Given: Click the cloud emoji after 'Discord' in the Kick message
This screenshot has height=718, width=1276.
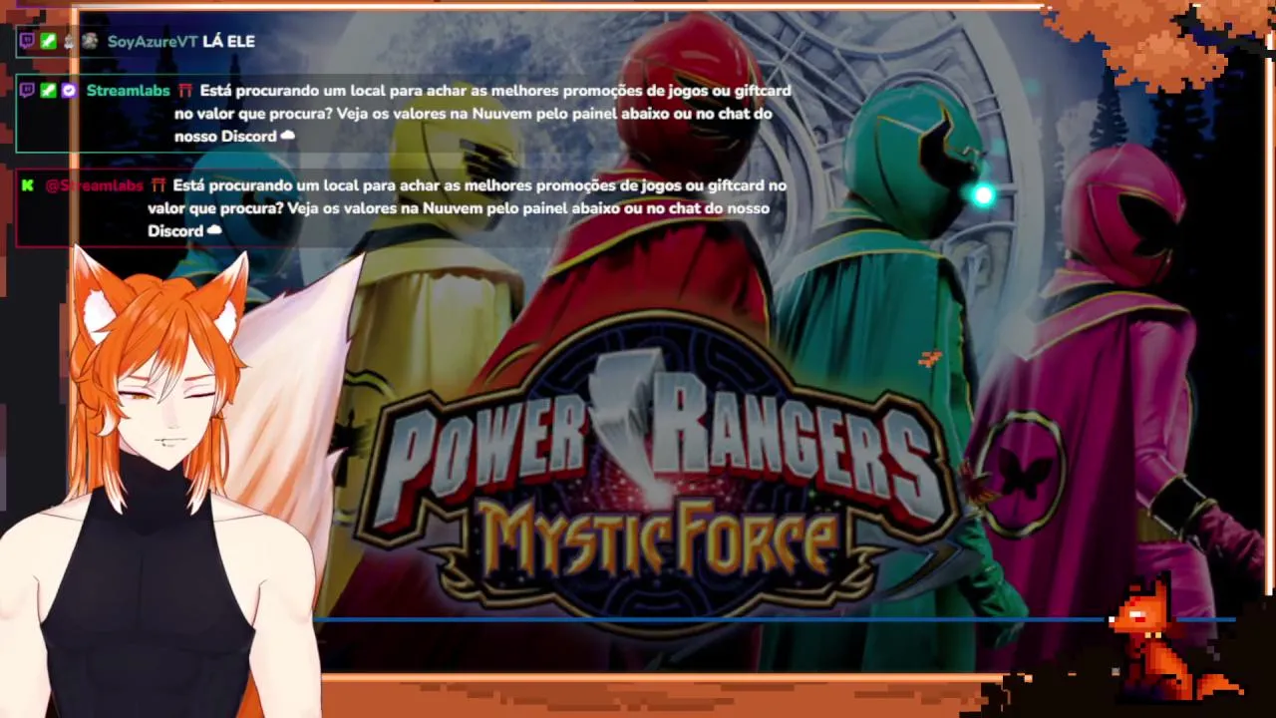Looking at the screenshot, I should pyautogui.click(x=213, y=230).
